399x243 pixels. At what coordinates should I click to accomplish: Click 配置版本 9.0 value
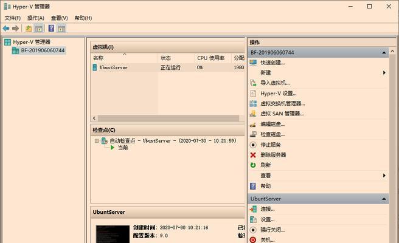164,236
